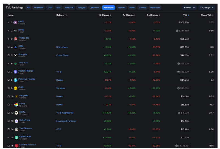
Task: Select the Avalanche chain tab
Action: point(108,8)
